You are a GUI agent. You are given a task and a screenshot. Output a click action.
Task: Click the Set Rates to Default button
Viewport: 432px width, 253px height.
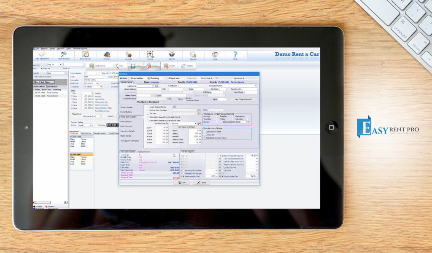(187, 127)
